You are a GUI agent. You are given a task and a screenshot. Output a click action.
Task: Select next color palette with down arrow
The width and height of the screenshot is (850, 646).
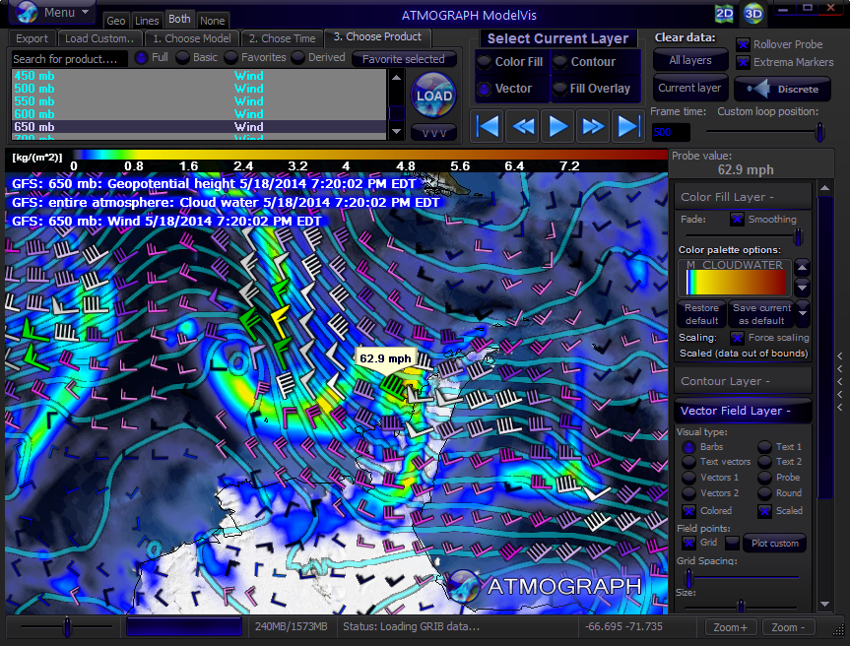point(803,287)
